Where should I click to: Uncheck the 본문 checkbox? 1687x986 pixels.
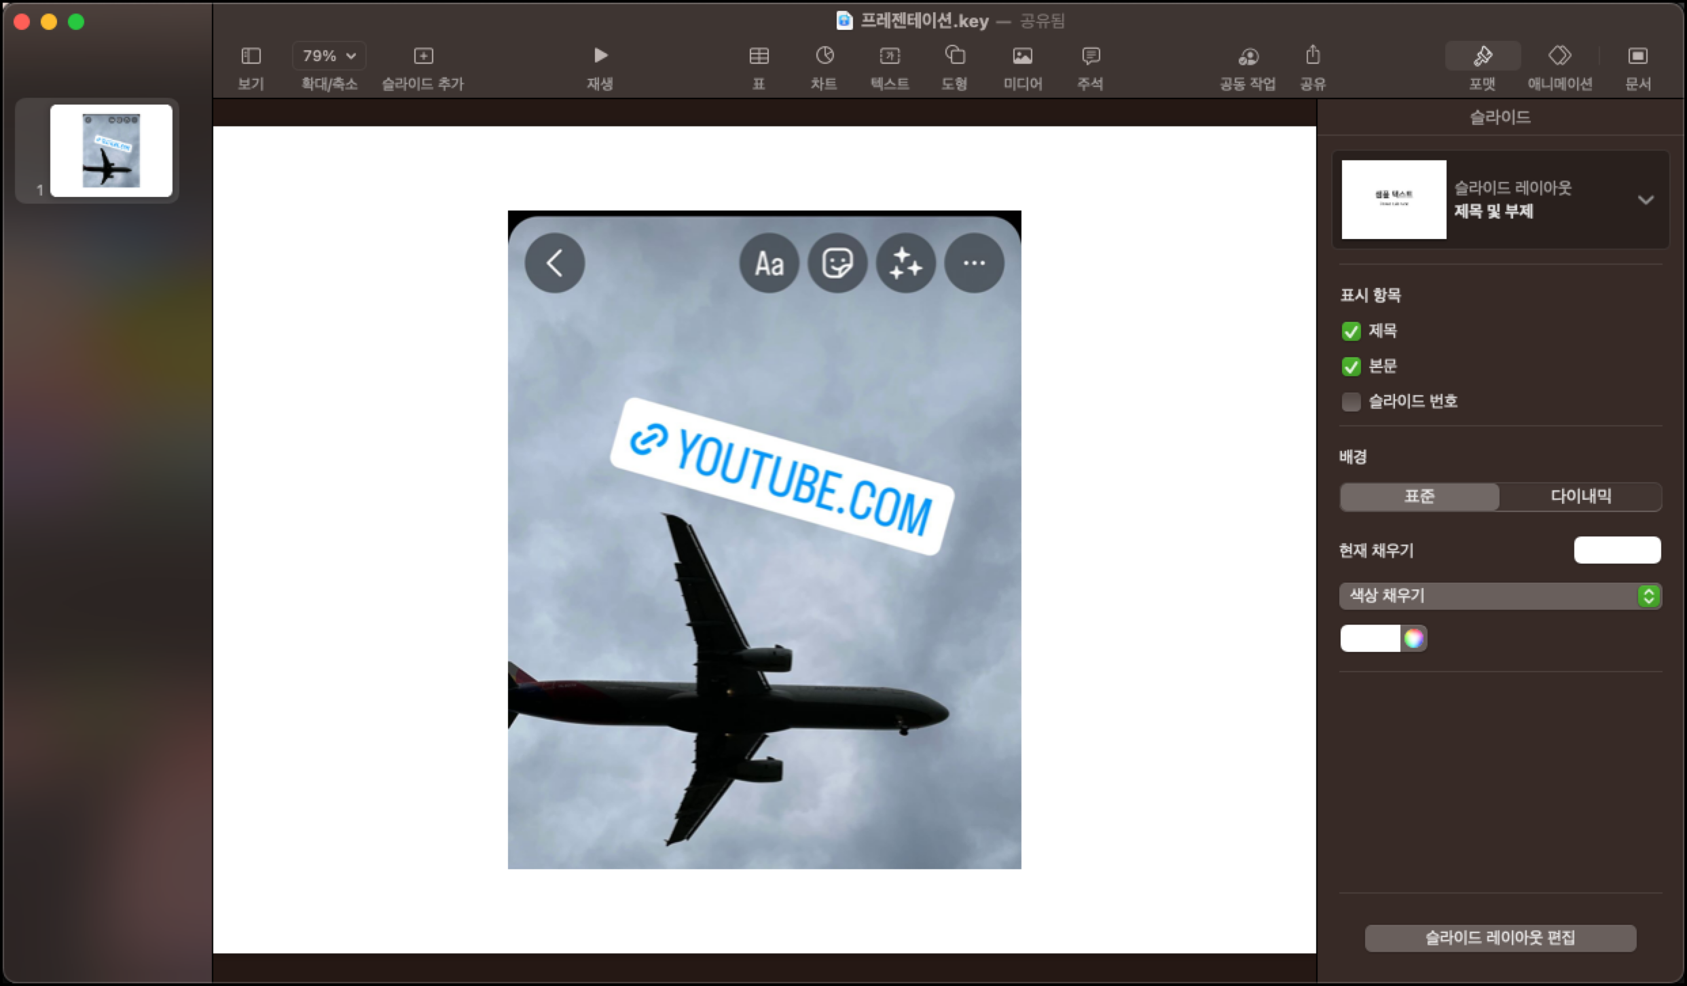pyautogui.click(x=1352, y=367)
